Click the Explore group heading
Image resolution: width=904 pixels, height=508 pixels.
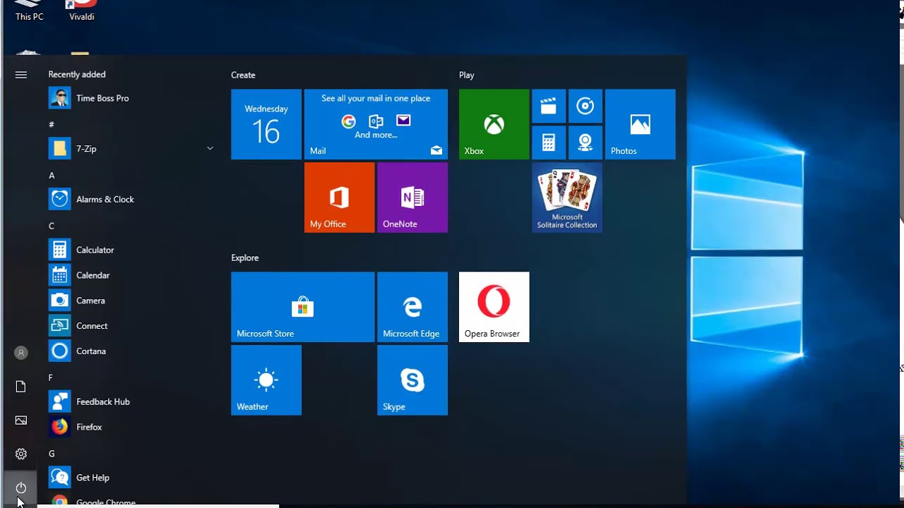click(x=245, y=258)
